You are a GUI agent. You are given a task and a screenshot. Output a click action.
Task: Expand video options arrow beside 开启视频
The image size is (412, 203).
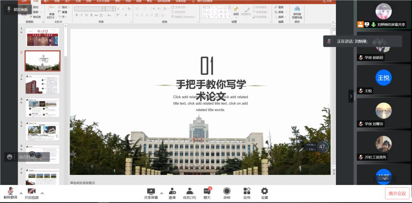pos(42,193)
